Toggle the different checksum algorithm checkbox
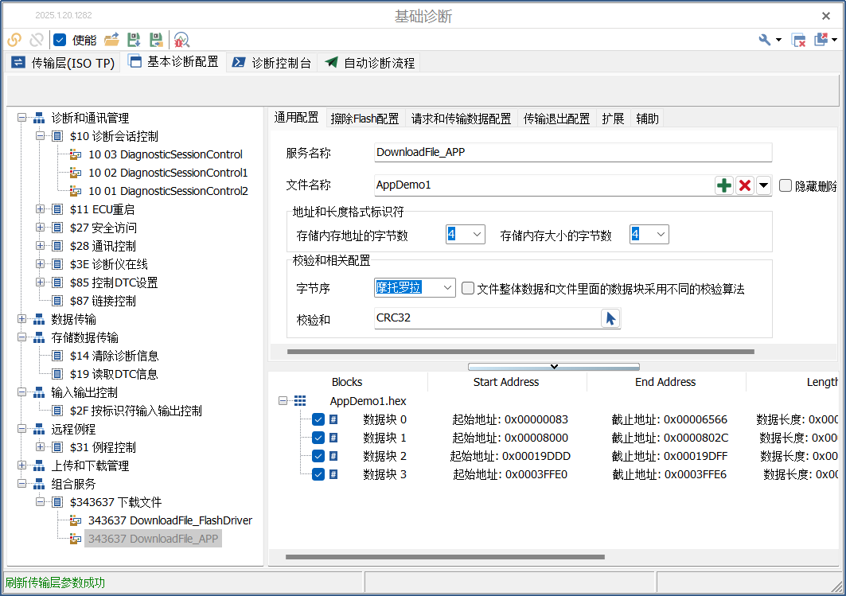846x596 pixels. click(468, 289)
